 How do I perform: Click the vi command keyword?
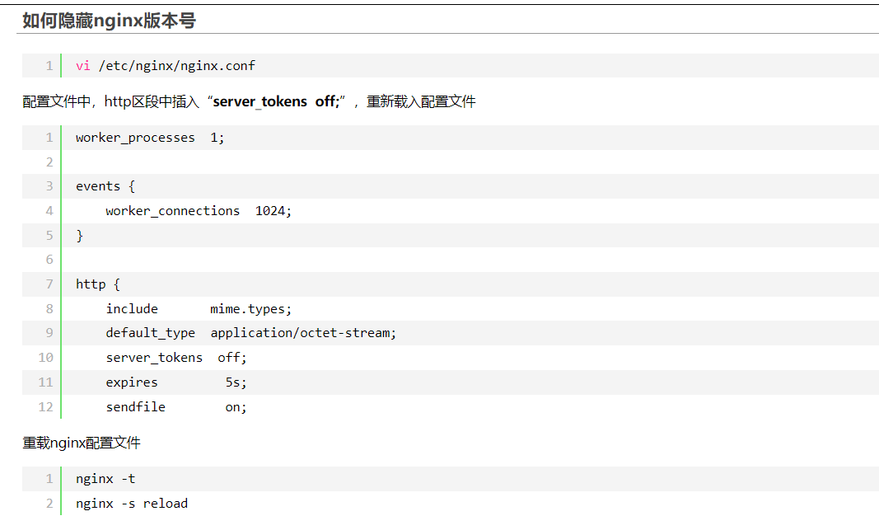(83, 66)
